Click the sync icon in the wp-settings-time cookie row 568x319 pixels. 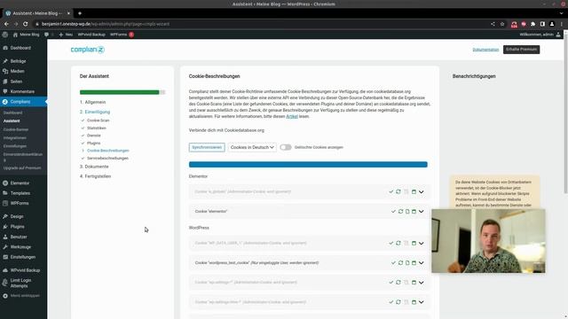398,301
